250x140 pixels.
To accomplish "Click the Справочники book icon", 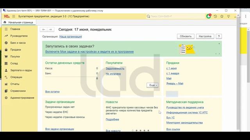I will click(6, 91).
